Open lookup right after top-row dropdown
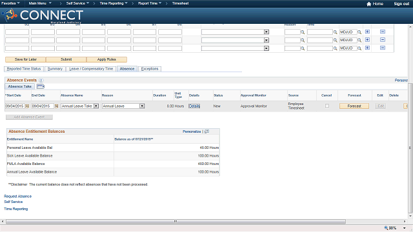This screenshot has width=413, height=232. point(303,32)
